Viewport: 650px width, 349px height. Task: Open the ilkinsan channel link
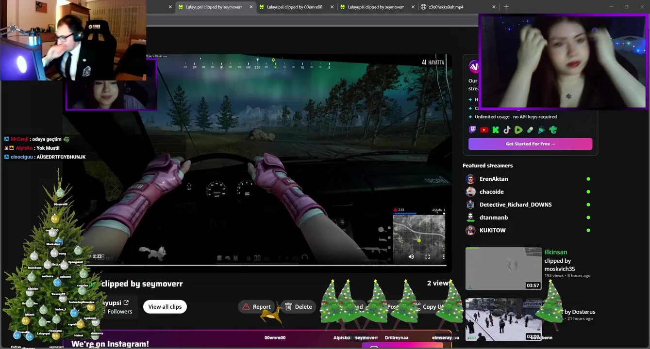[x=556, y=252]
